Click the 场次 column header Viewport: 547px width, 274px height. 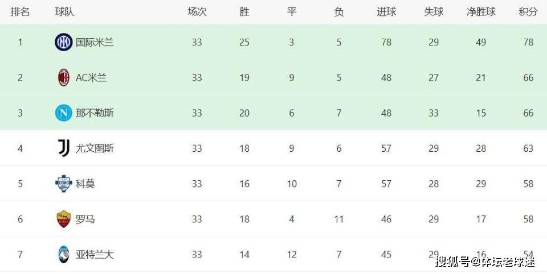197,11
